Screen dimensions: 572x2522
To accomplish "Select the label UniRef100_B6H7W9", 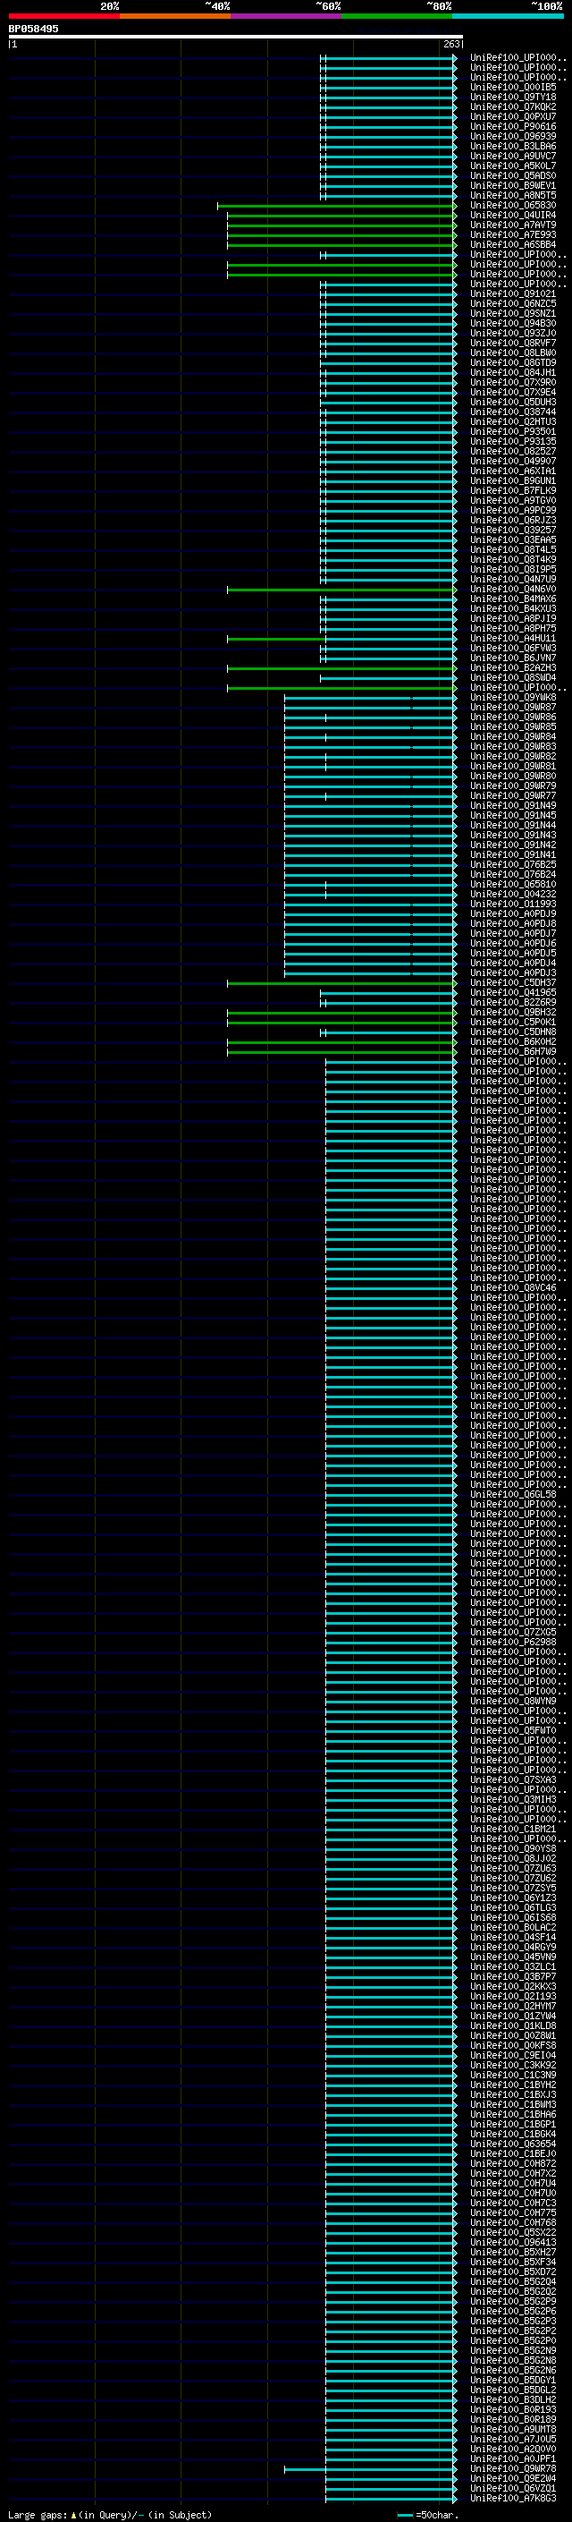I will 512,1051.
